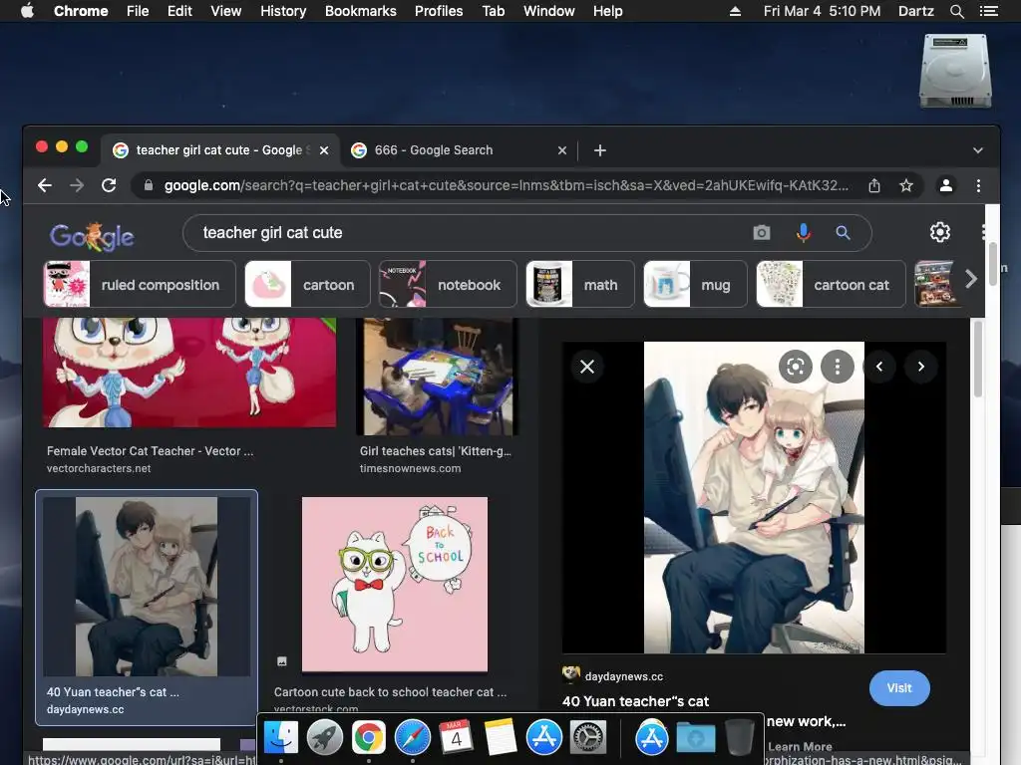
Task: Show more filter chips arrow
Action: tap(971, 279)
